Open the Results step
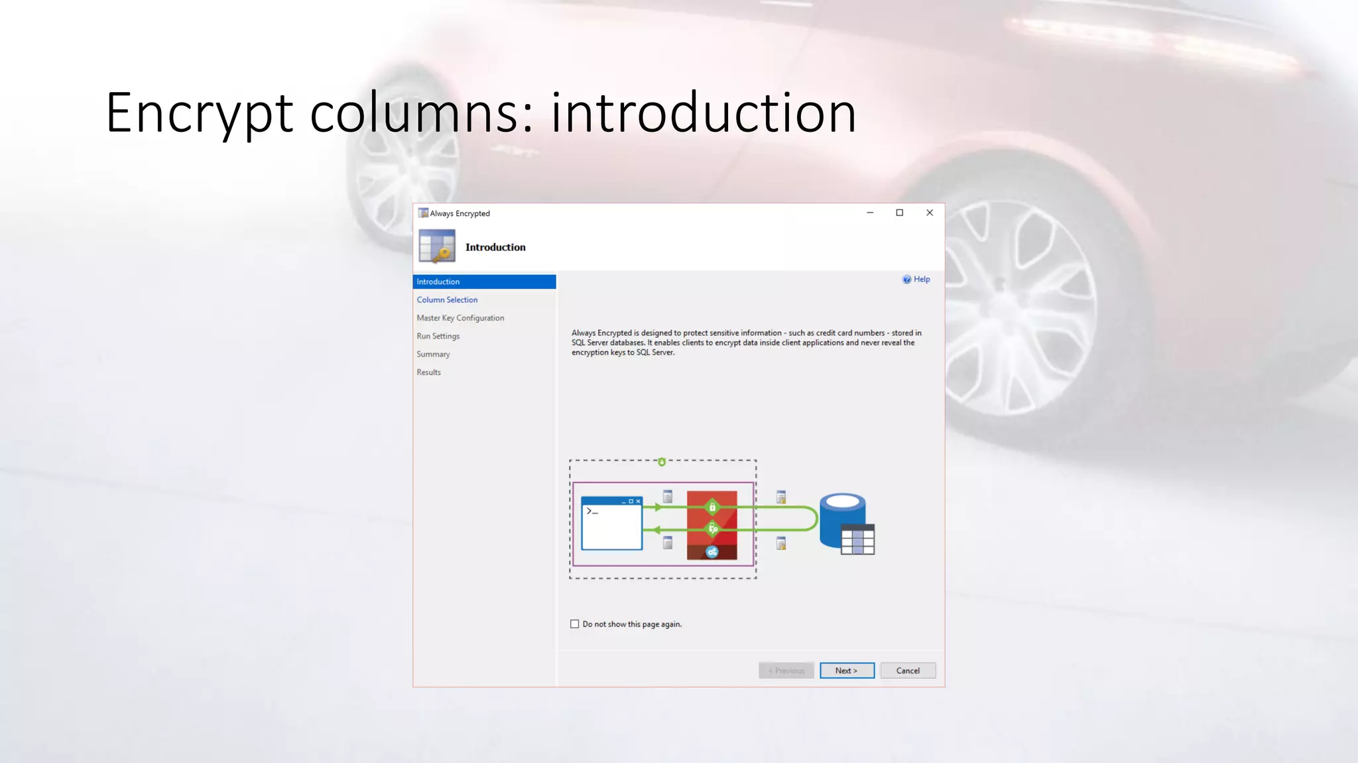The width and height of the screenshot is (1358, 763). point(428,372)
